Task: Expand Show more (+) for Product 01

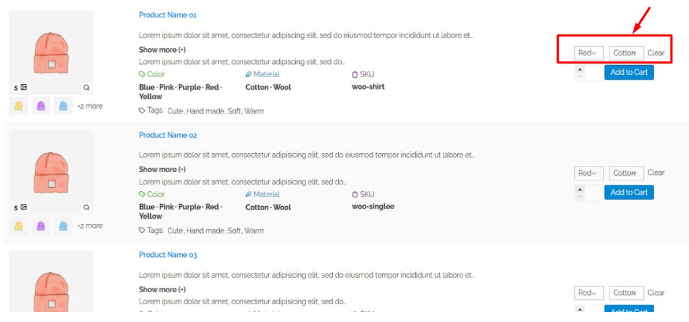Action: [162, 50]
